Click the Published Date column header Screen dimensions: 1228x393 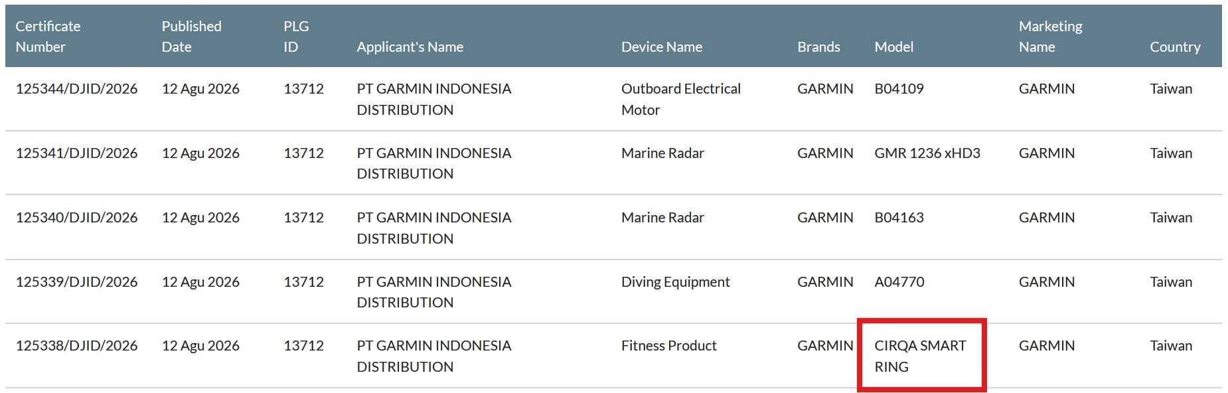click(x=191, y=37)
